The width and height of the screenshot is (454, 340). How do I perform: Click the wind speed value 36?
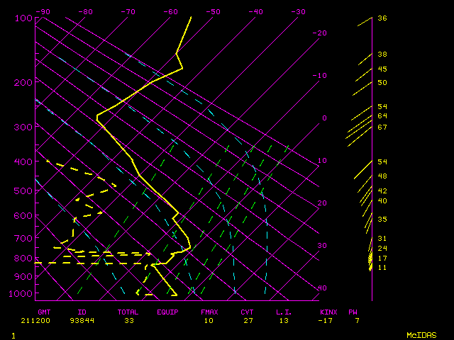point(382,18)
